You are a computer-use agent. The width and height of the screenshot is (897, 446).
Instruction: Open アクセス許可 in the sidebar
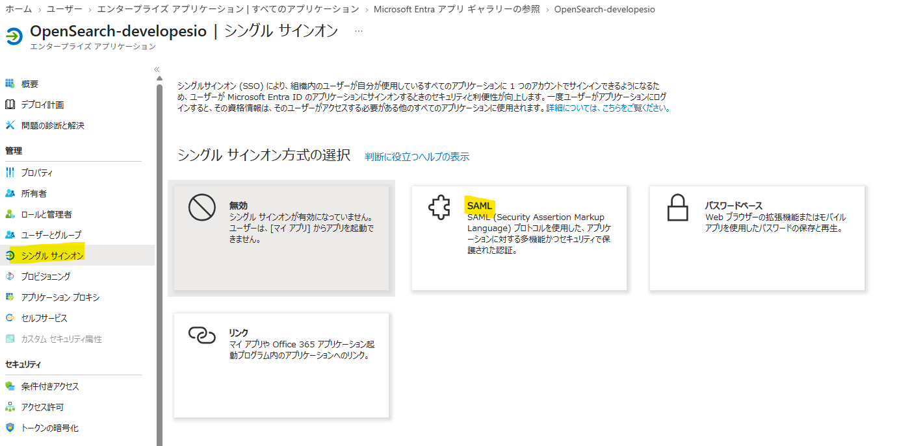[x=42, y=407]
